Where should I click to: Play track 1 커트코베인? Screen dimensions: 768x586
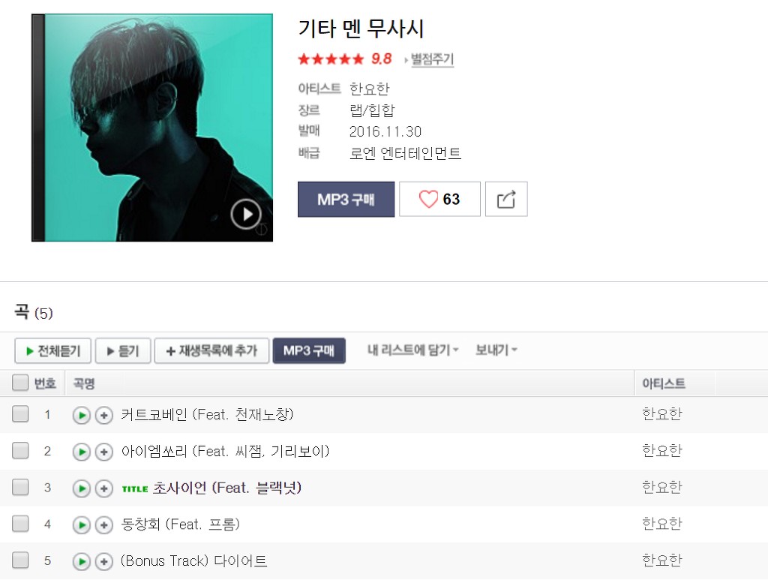click(81, 416)
